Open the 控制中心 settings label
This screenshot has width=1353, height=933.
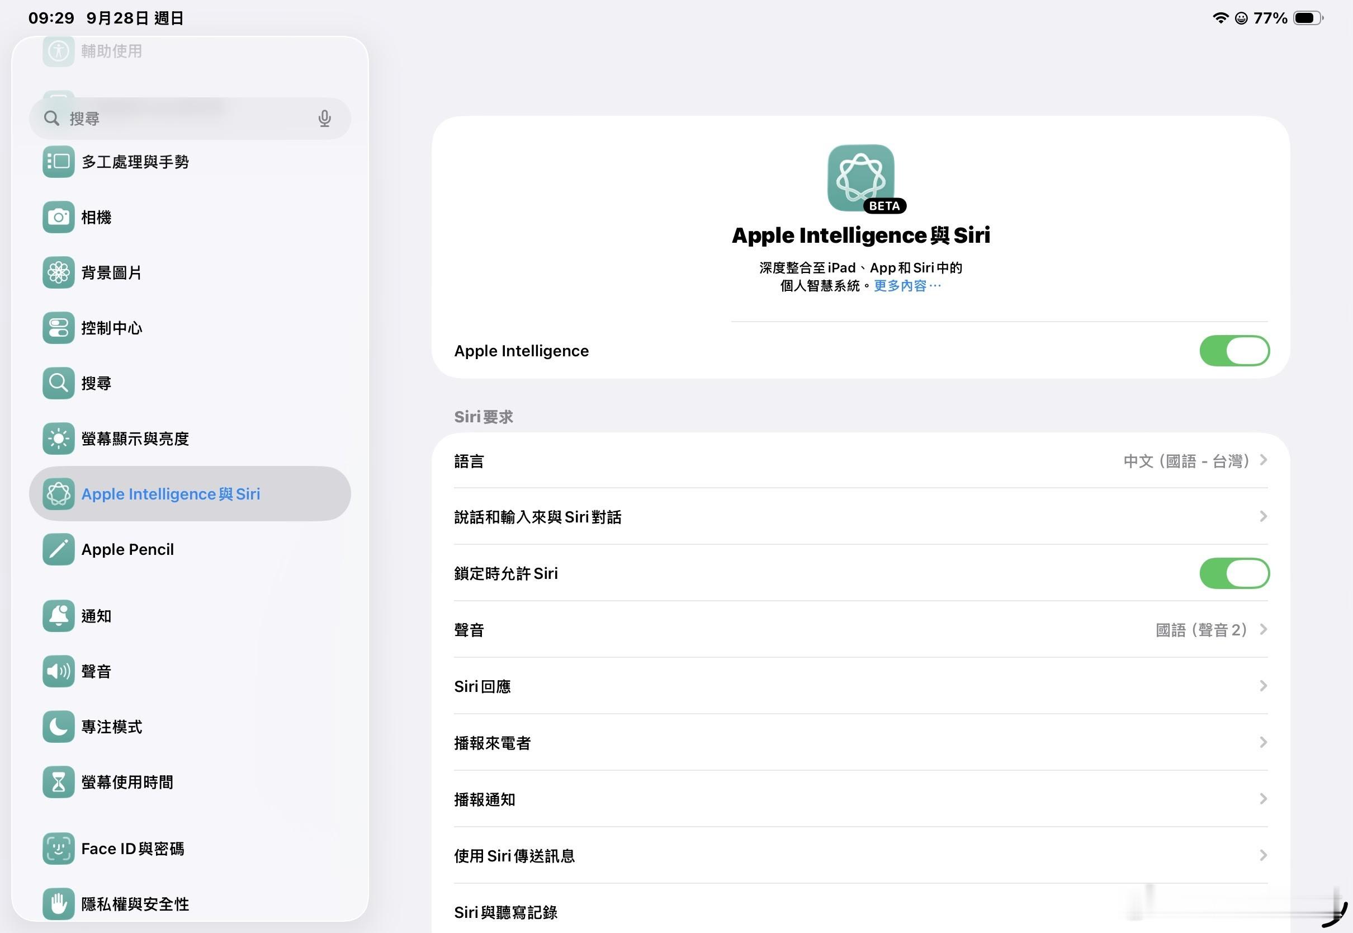coord(112,328)
